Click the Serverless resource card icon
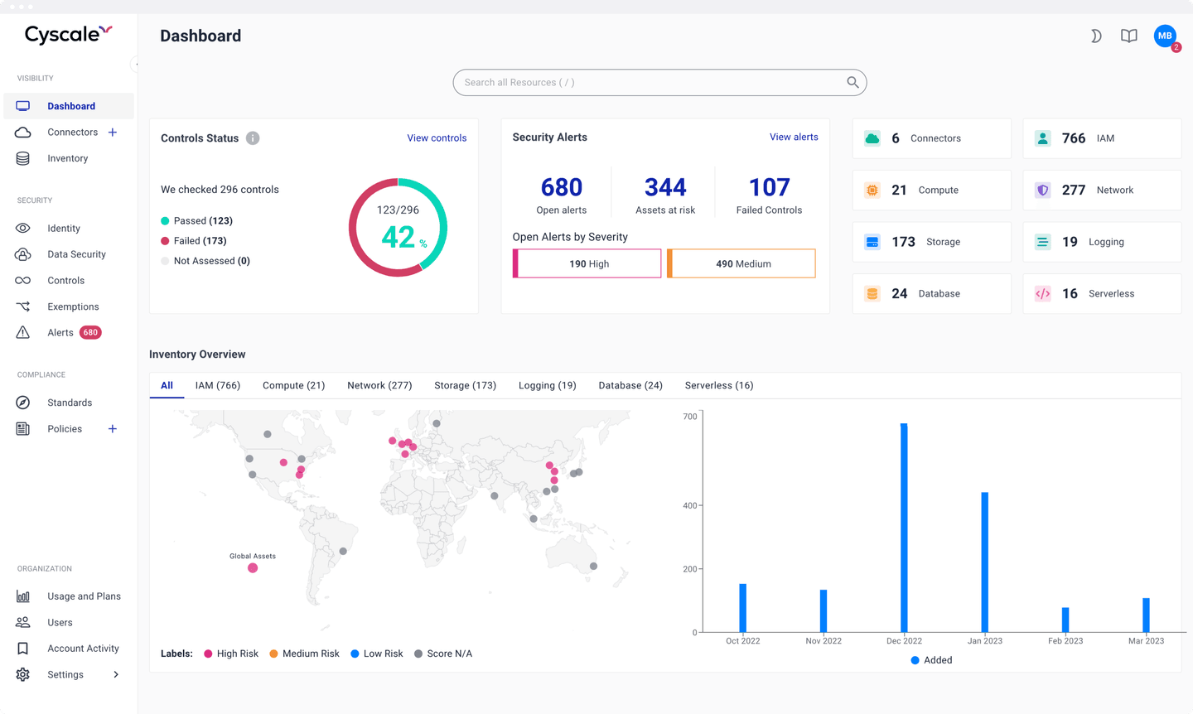 point(1042,293)
